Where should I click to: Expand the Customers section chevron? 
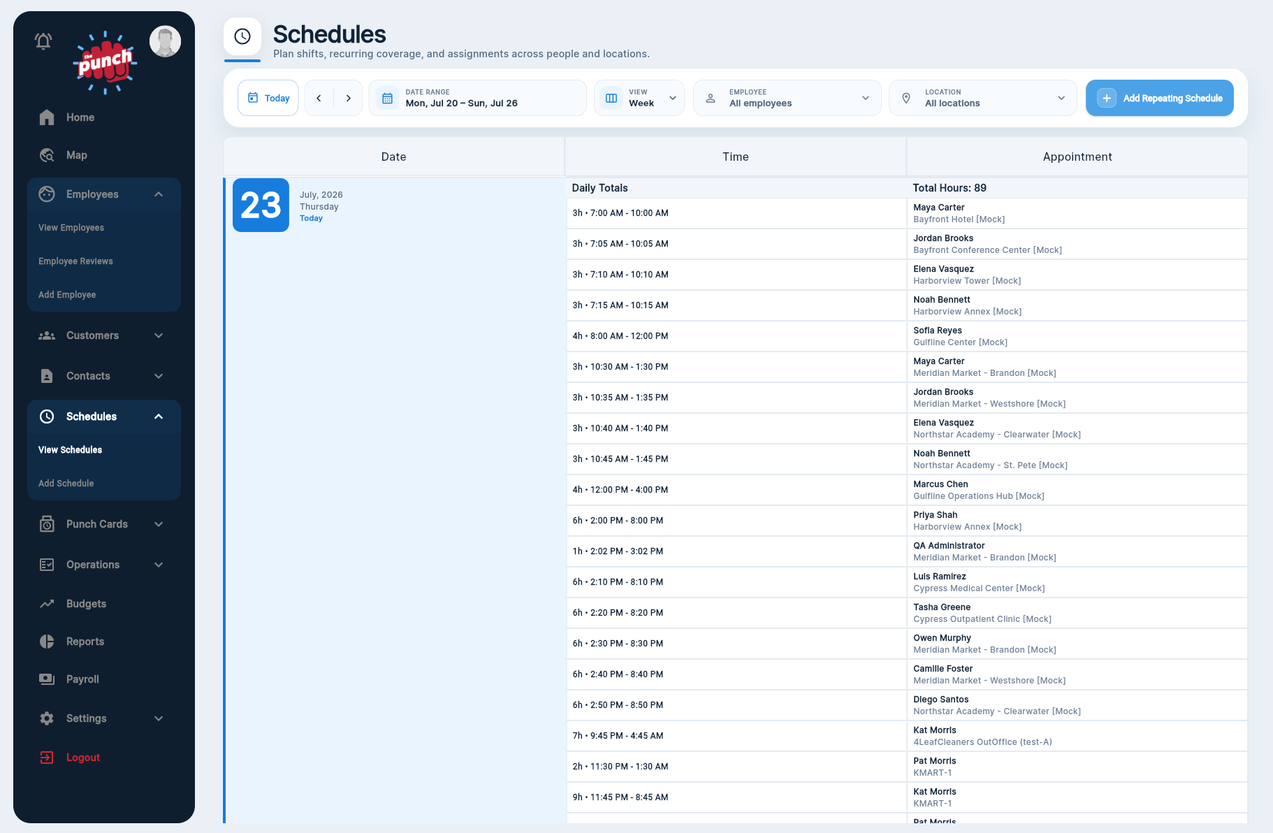(159, 335)
